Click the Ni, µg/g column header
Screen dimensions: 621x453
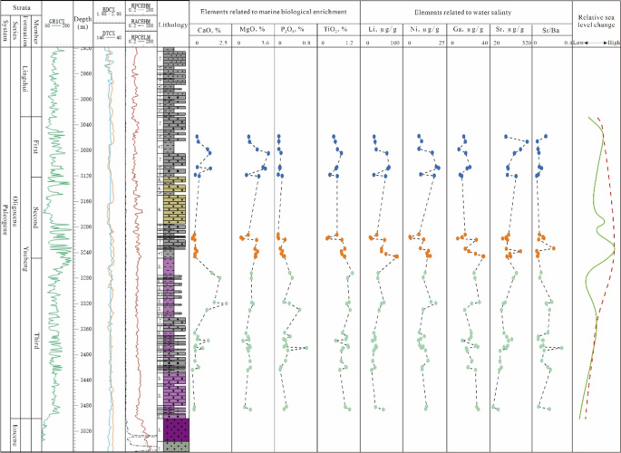(x=424, y=30)
